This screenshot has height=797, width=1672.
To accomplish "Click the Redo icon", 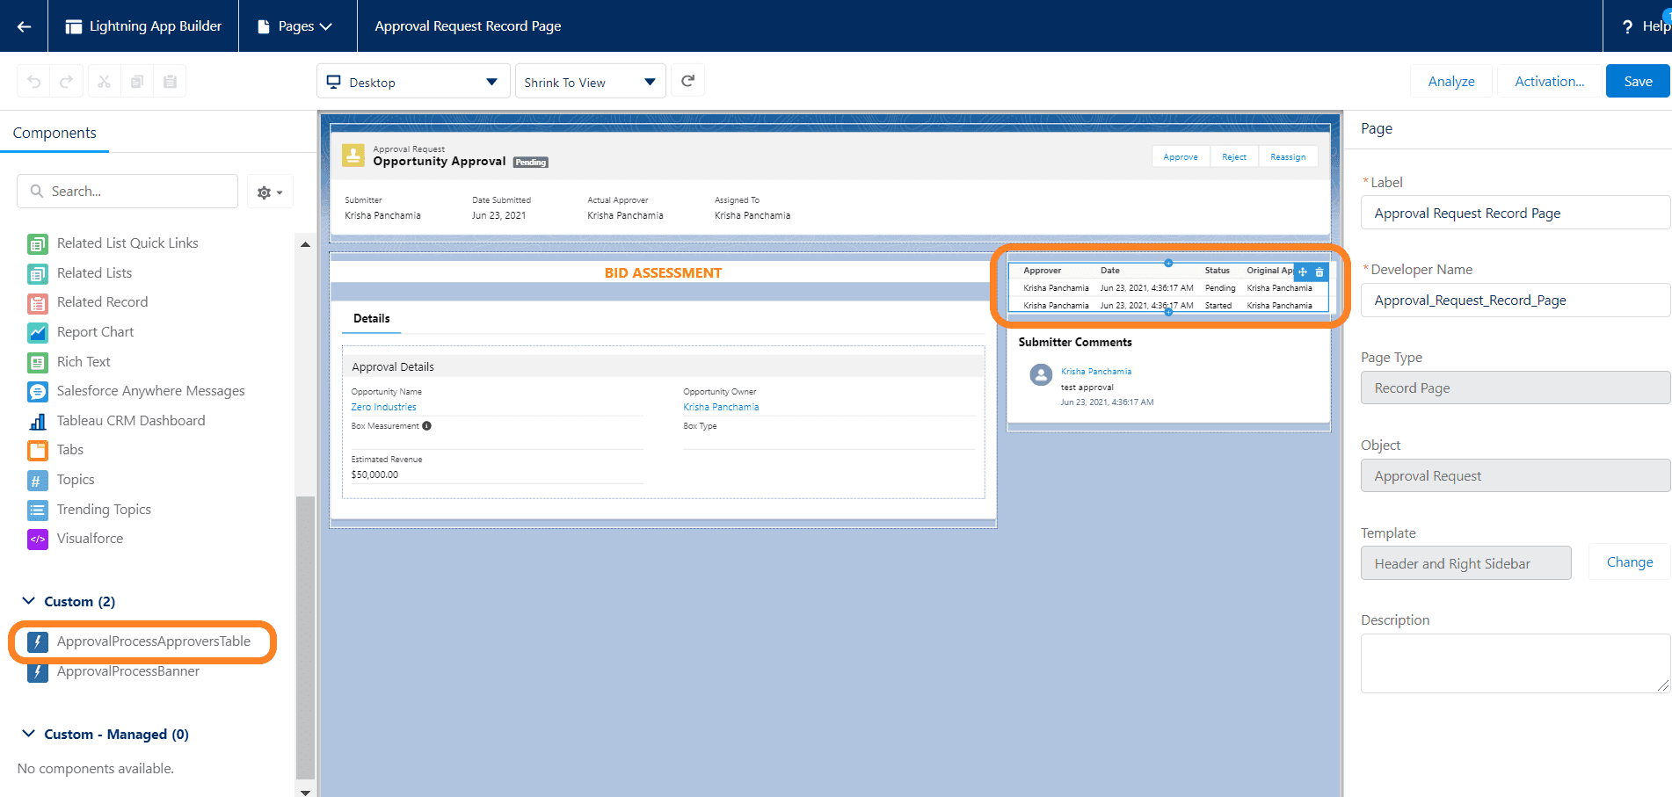I will click(67, 82).
